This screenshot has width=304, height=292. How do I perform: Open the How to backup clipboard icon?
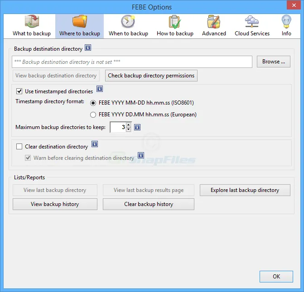click(175, 22)
